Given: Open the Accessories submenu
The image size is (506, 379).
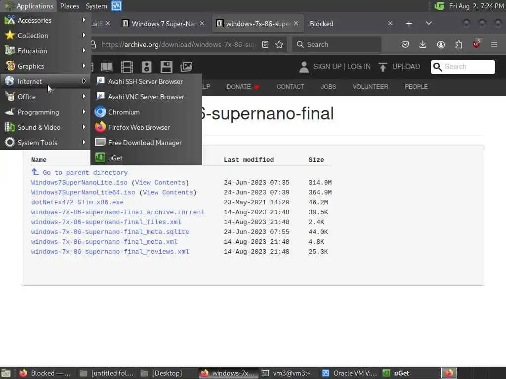Looking at the screenshot, I should click(45, 20).
